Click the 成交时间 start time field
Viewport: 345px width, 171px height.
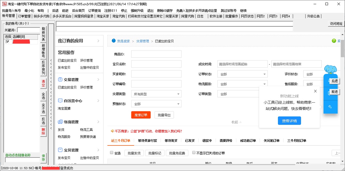point(243,64)
